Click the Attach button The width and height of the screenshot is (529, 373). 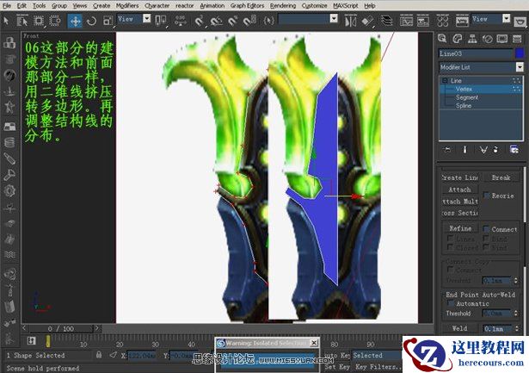[460, 190]
